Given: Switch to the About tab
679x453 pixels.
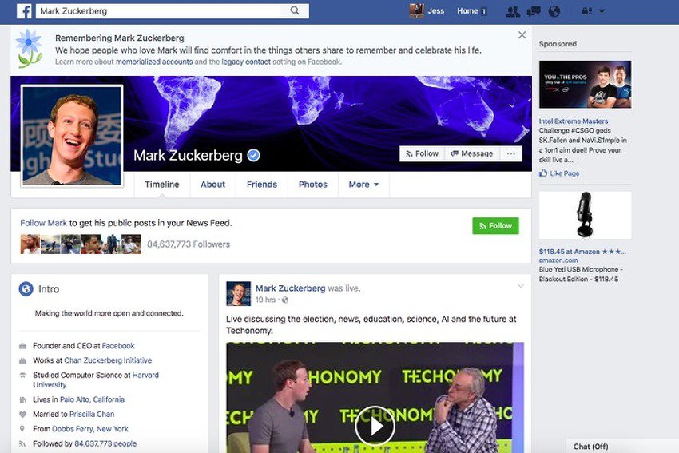Looking at the screenshot, I should point(212,185).
